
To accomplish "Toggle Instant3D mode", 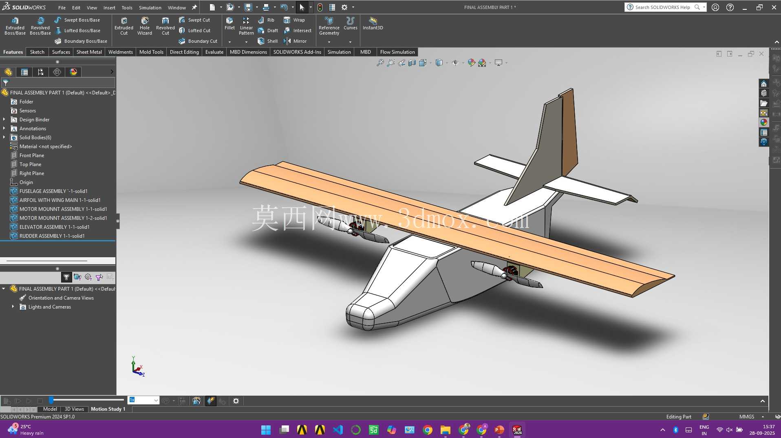I will [x=373, y=24].
